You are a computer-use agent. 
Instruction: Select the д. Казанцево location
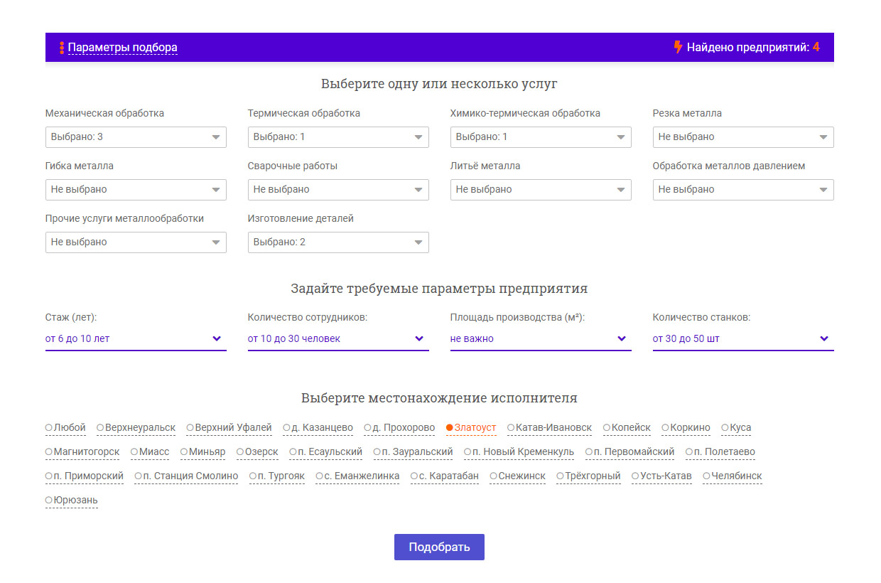pyautogui.click(x=318, y=428)
